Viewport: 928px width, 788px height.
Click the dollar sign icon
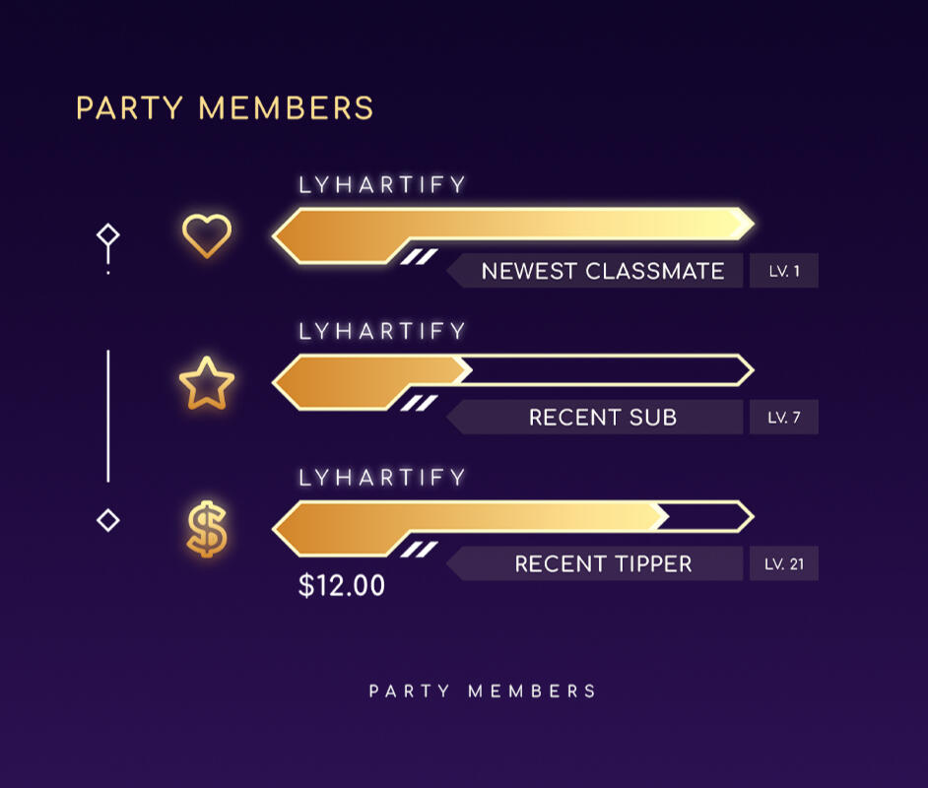point(207,530)
